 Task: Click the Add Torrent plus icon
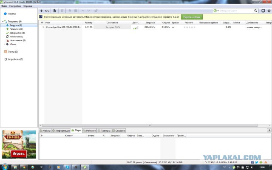(41, 10)
